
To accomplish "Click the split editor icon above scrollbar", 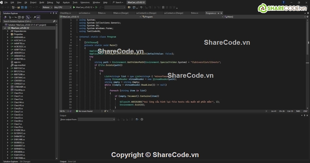I will 307,17.
